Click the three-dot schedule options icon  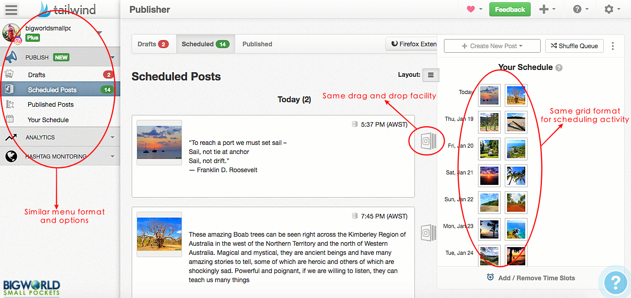coord(613,46)
